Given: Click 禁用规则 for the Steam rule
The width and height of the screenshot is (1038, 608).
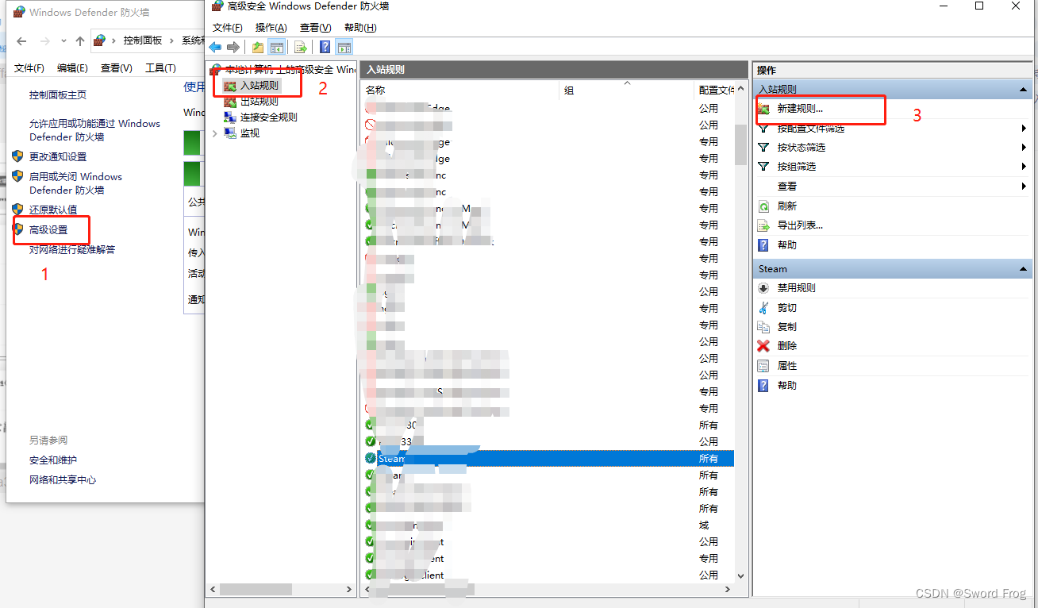Looking at the screenshot, I should [x=796, y=288].
